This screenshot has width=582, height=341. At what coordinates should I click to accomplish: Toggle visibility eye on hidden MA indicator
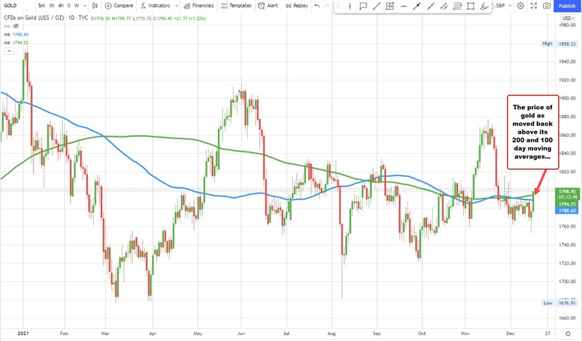click(14, 25)
